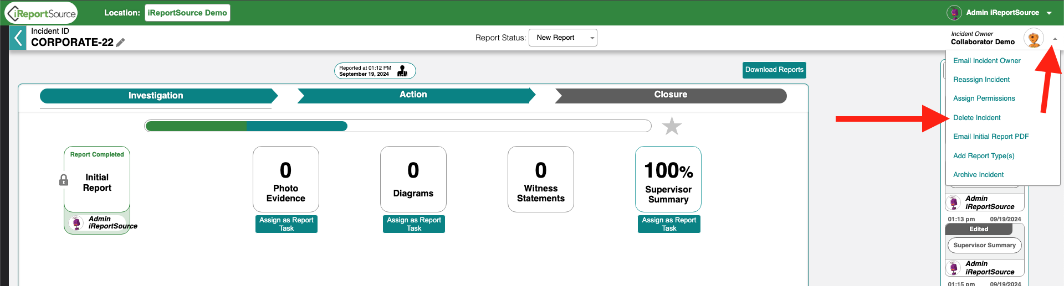Choose Email Initial Report PDF
This screenshot has width=1064, height=286.
[x=991, y=137]
